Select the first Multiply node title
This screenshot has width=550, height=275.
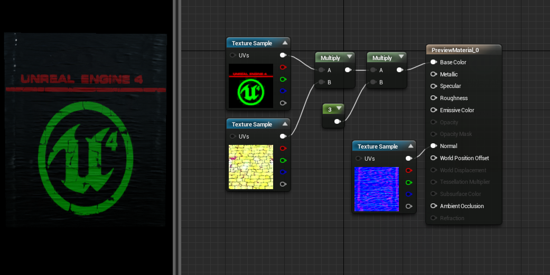coord(330,58)
